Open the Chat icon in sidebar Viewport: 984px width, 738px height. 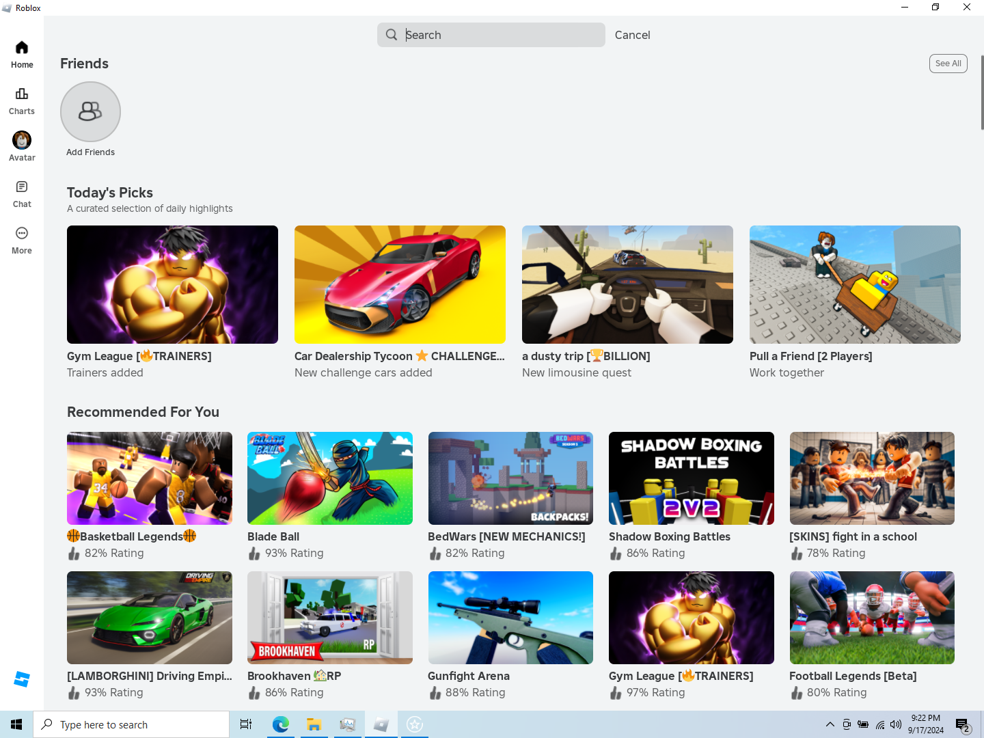pyautogui.click(x=22, y=187)
